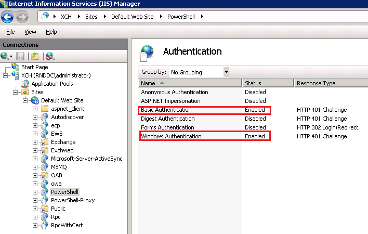Sort by the Status column header
Image resolution: width=368 pixels, height=234 pixels.
[268, 83]
